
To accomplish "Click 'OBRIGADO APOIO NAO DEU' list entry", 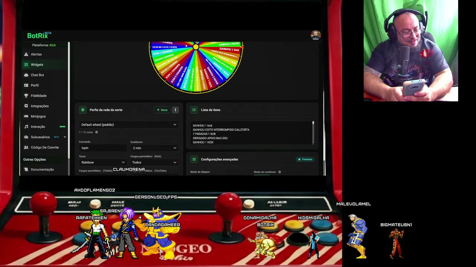I will (x=210, y=138).
